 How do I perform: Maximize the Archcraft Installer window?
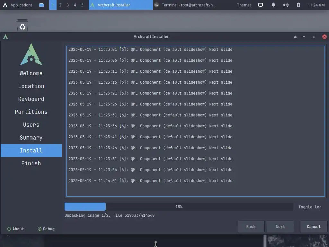314,37
